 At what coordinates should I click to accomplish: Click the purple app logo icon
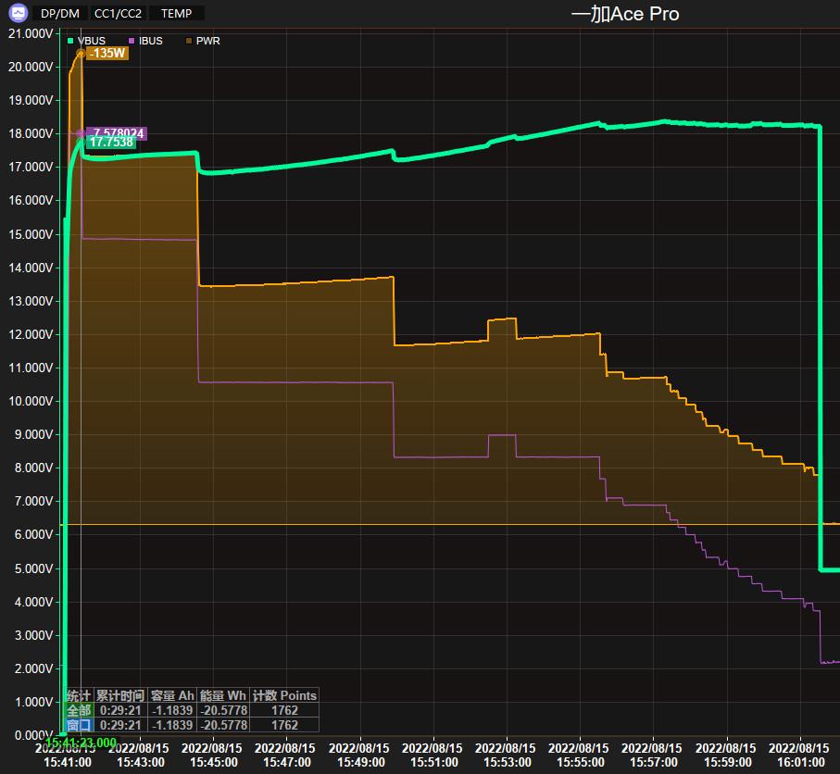[x=18, y=14]
